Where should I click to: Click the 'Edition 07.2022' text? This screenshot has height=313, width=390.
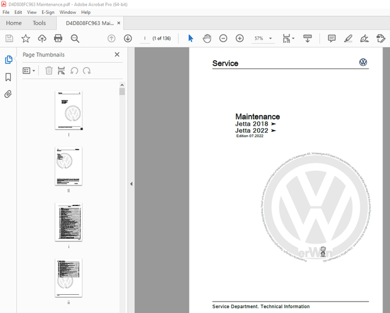[250, 136]
